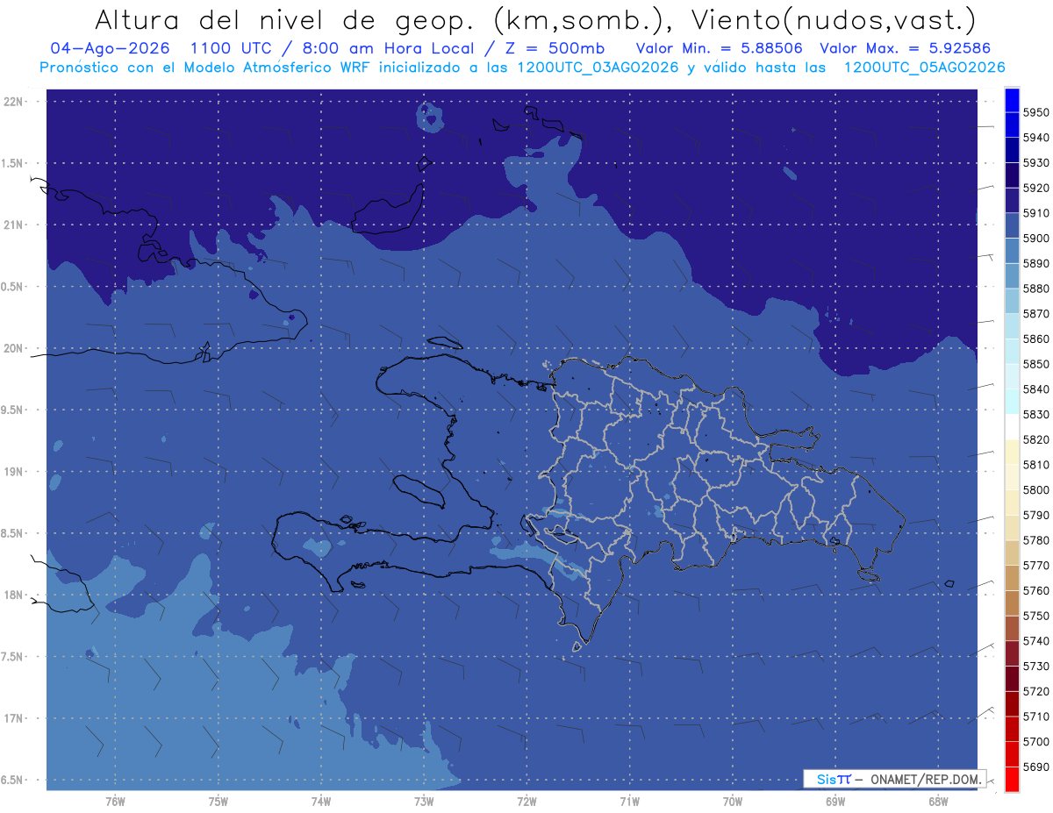The width and height of the screenshot is (1053, 813).
Task: Click the 68W longitude label
Action: (x=938, y=802)
